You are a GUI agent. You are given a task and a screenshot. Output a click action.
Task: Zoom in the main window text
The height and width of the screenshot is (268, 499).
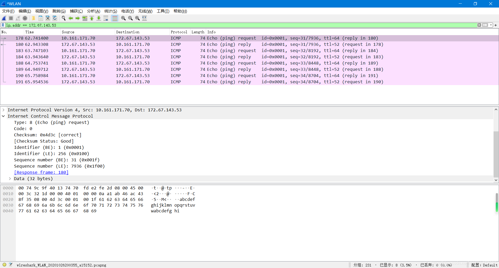click(x=123, y=18)
